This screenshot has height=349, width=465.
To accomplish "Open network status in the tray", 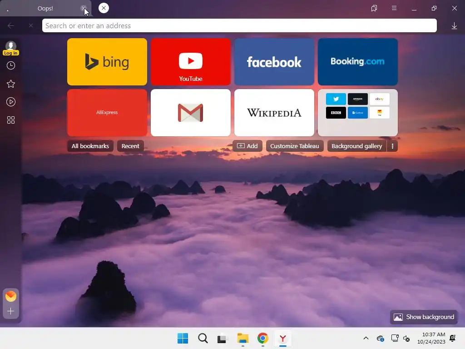I will pos(395,338).
